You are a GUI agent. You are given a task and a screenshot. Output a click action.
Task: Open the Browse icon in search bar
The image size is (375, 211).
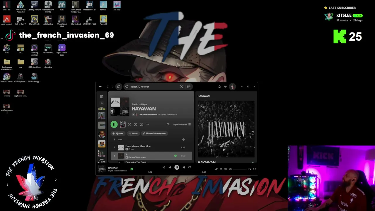point(189,87)
